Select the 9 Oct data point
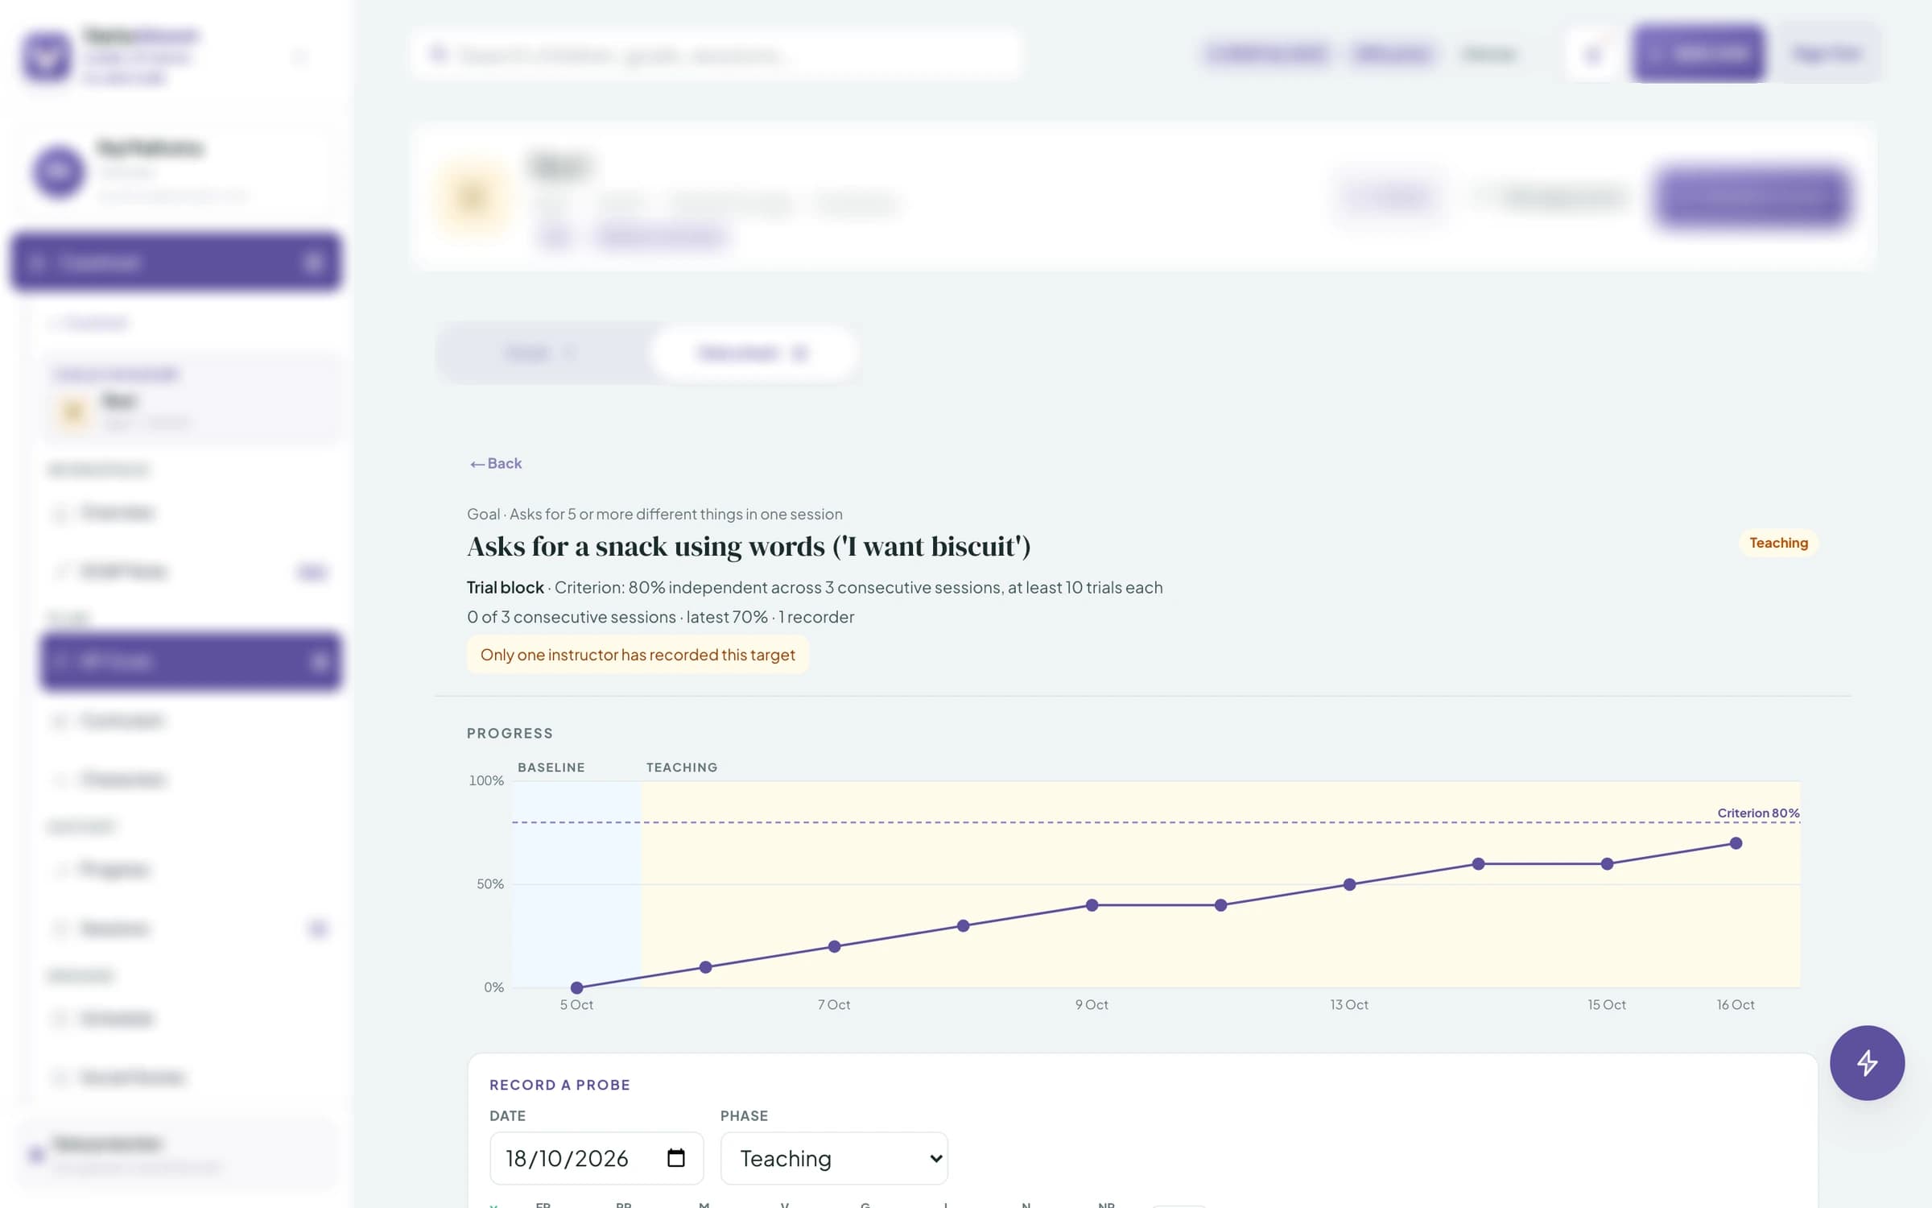 [x=1092, y=905]
